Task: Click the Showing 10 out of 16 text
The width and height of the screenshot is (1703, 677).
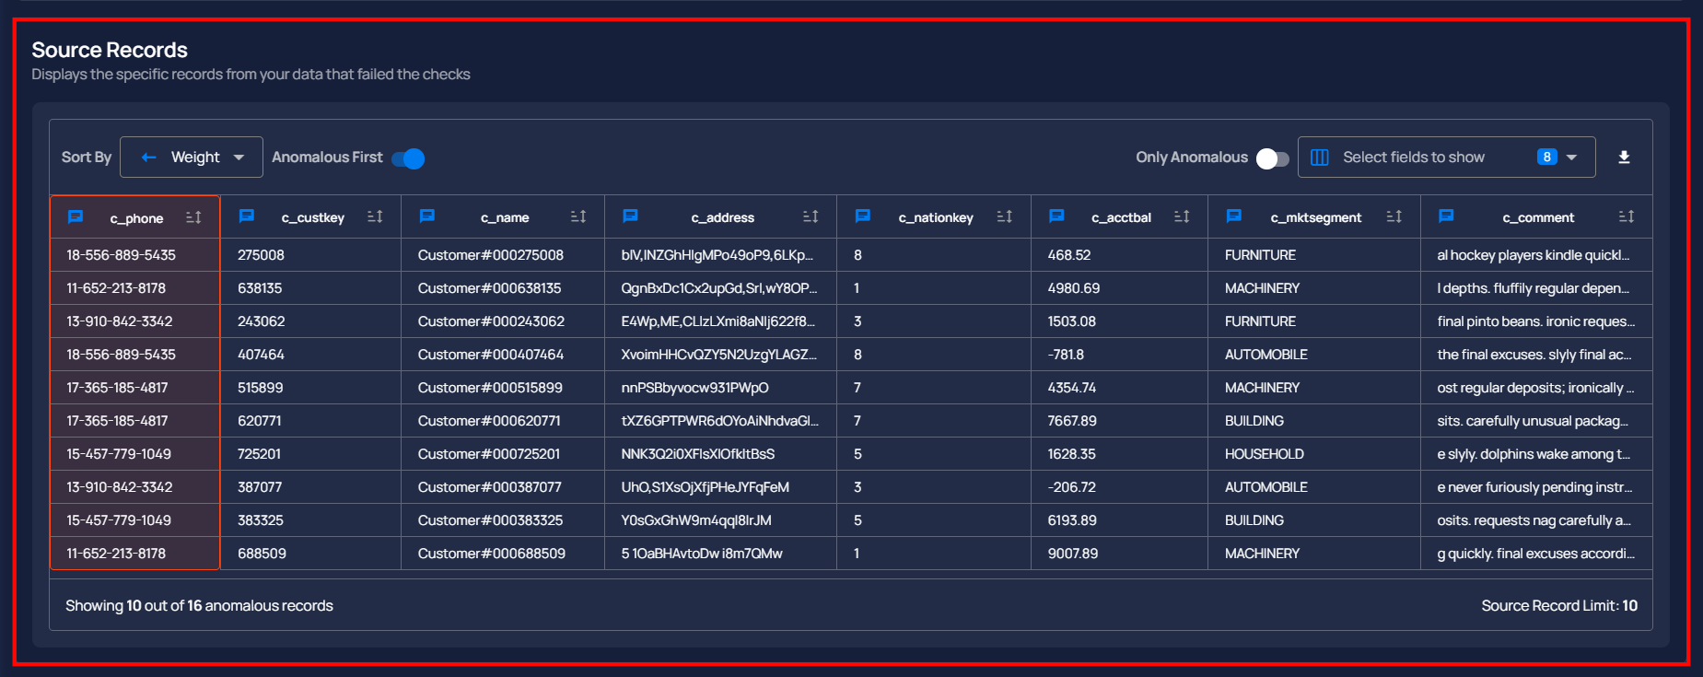Action: (x=199, y=605)
